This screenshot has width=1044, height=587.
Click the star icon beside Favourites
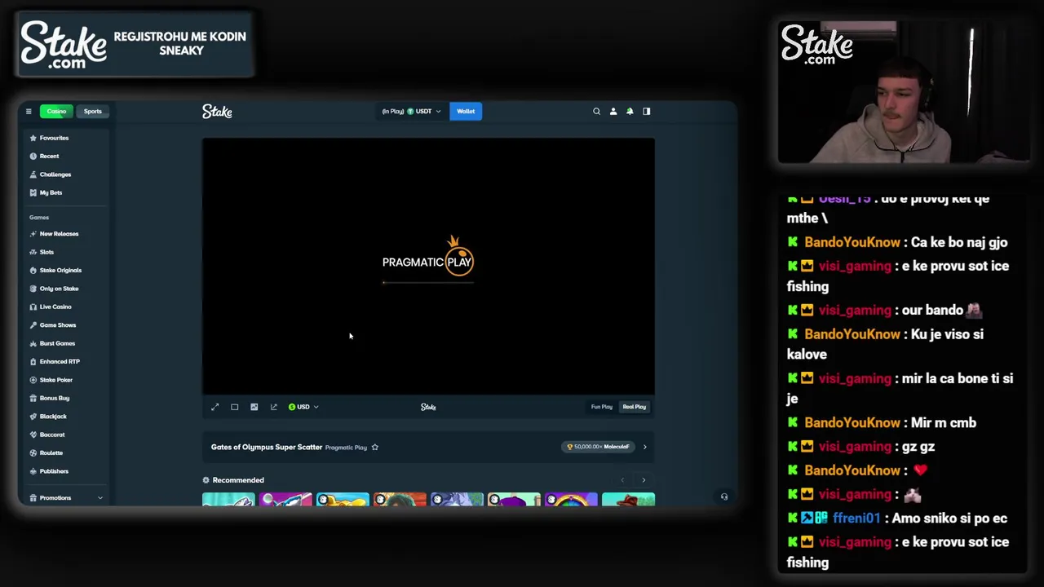(x=33, y=138)
